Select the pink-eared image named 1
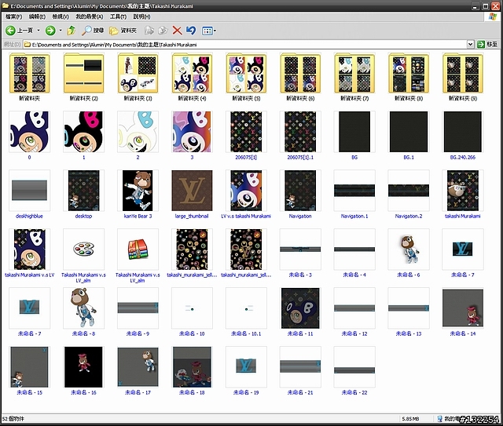This screenshot has width=503, height=426. [84, 132]
